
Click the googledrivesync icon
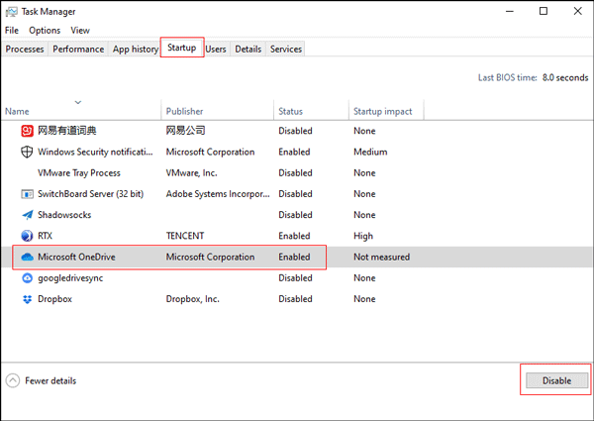click(x=28, y=278)
